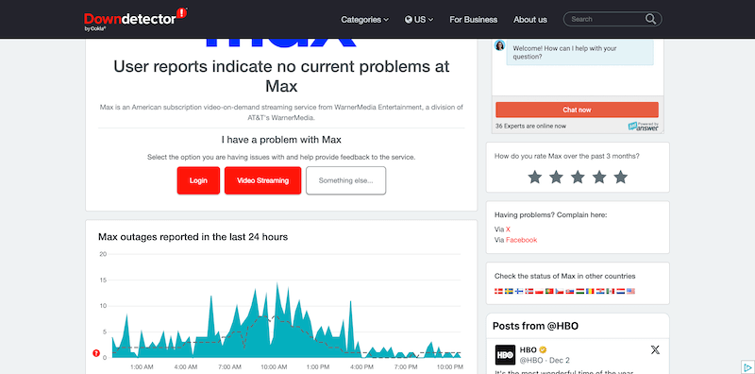Screen dimensions: 755x374
Task: Click the chat assistant avatar
Action: click(x=500, y=45)
